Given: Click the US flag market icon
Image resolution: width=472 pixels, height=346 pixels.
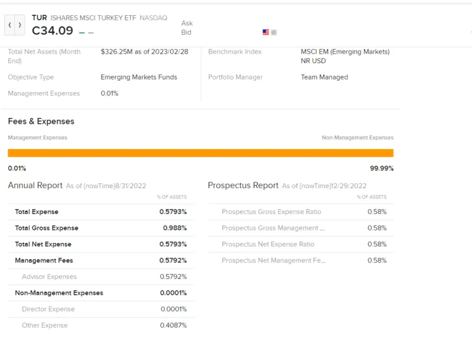Looking at the screenshot, I should point(265,32).
